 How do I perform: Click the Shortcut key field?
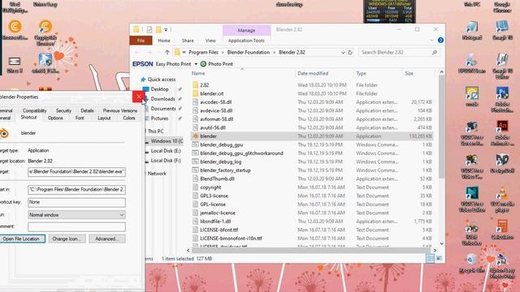pos(76,202)
